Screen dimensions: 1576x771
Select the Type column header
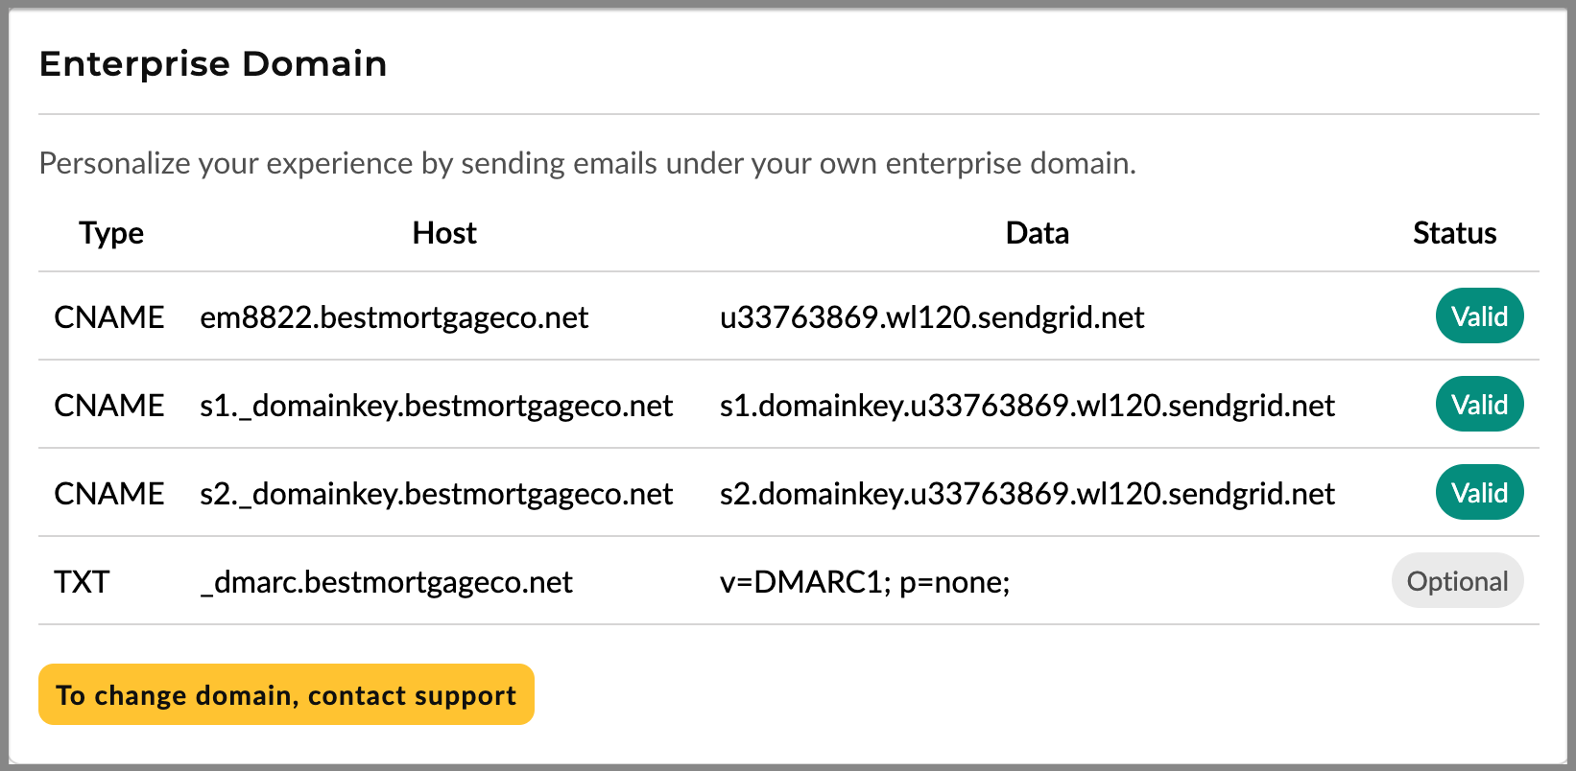pos(110,233)
